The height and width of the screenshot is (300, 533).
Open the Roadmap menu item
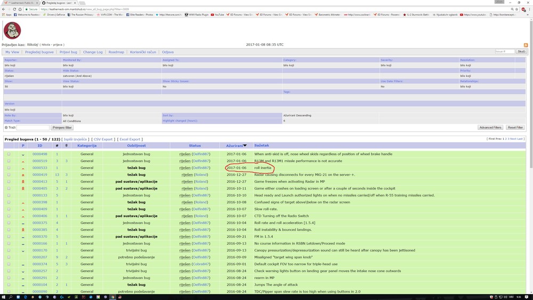pos(116,52)
